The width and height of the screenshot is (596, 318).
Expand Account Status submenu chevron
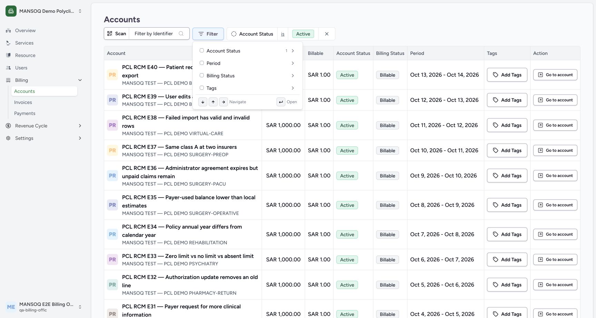click(x=293, y=51)
